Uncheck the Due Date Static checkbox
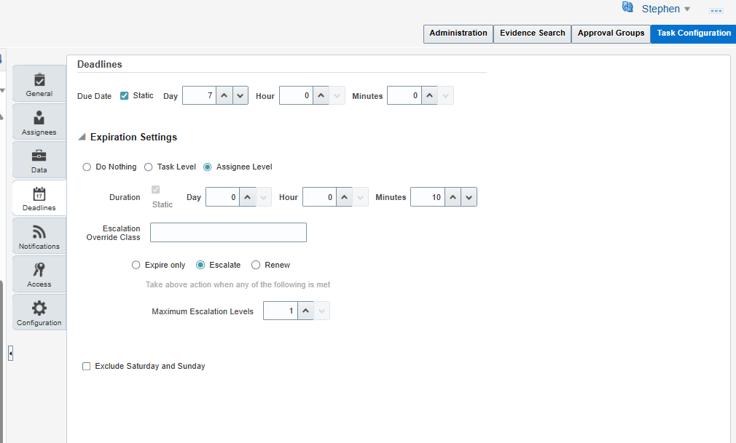This screenshot has width=736, height=443. [x=125, y=95]
